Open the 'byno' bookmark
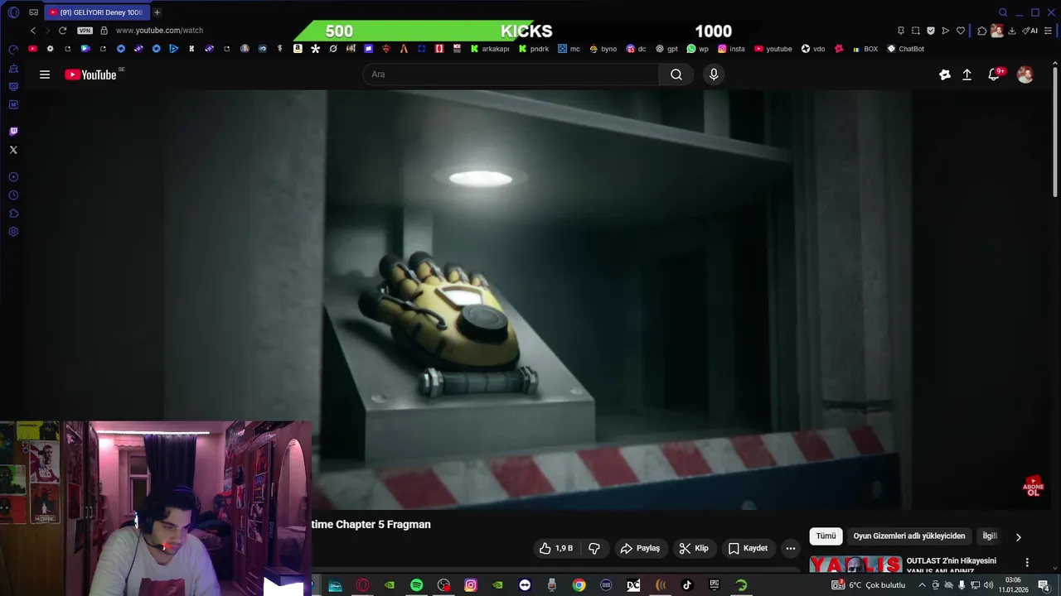 (603, 49)
